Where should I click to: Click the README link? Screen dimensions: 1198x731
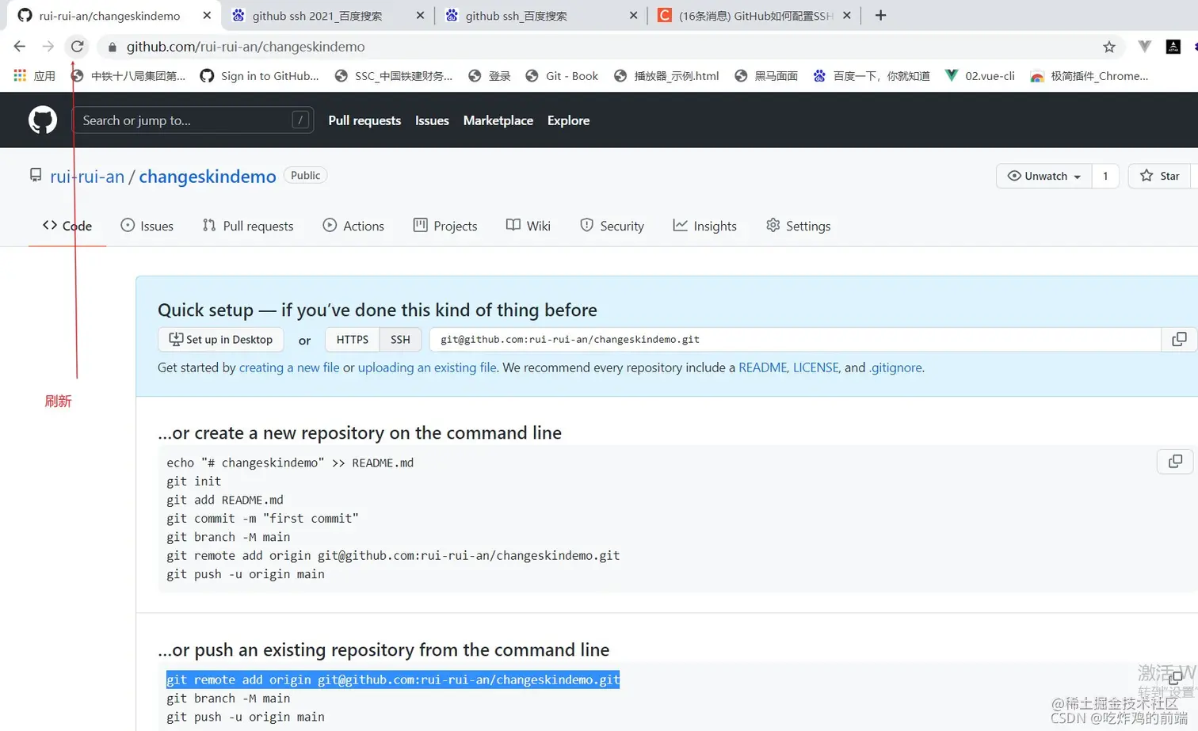762,367
